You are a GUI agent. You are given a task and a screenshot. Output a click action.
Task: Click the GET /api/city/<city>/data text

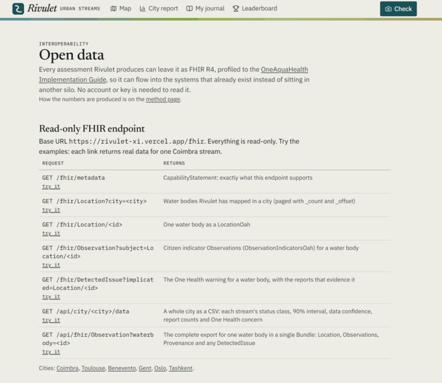(86, 311)
